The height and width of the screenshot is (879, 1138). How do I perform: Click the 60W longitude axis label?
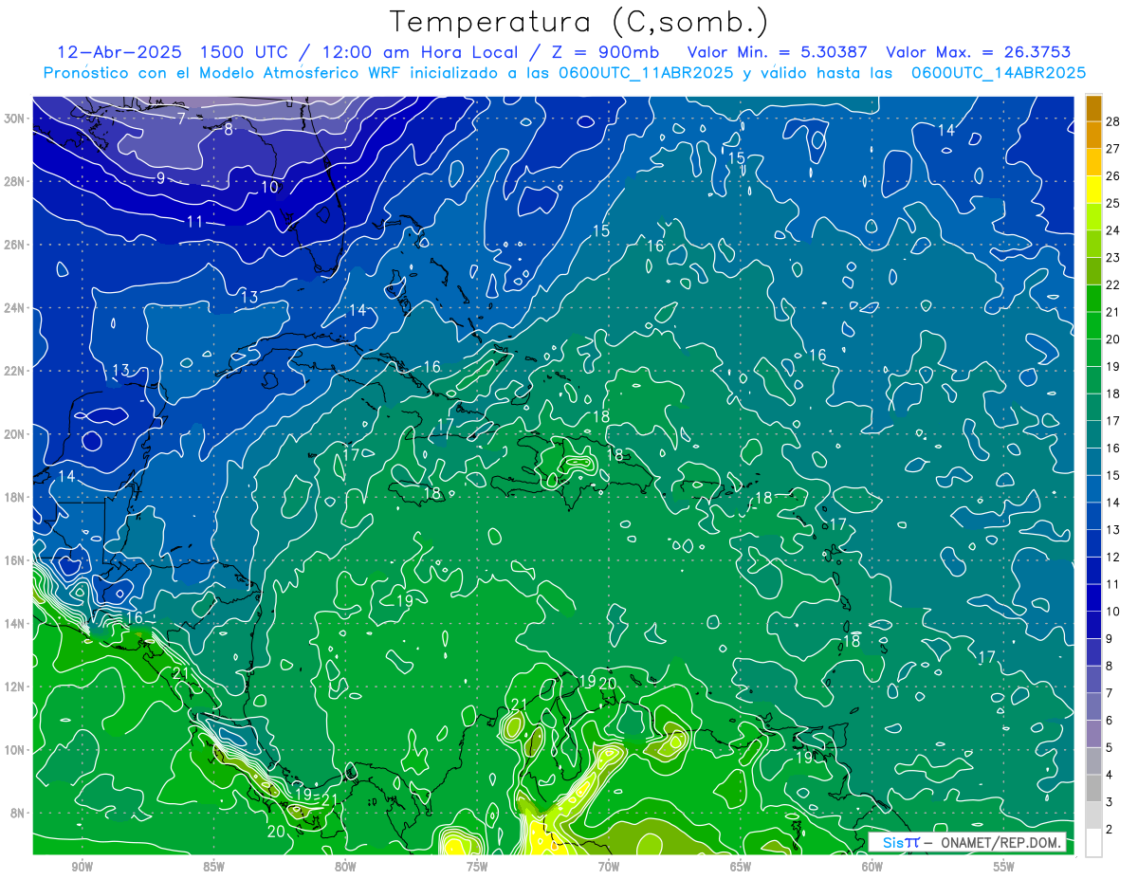point(872,867)
